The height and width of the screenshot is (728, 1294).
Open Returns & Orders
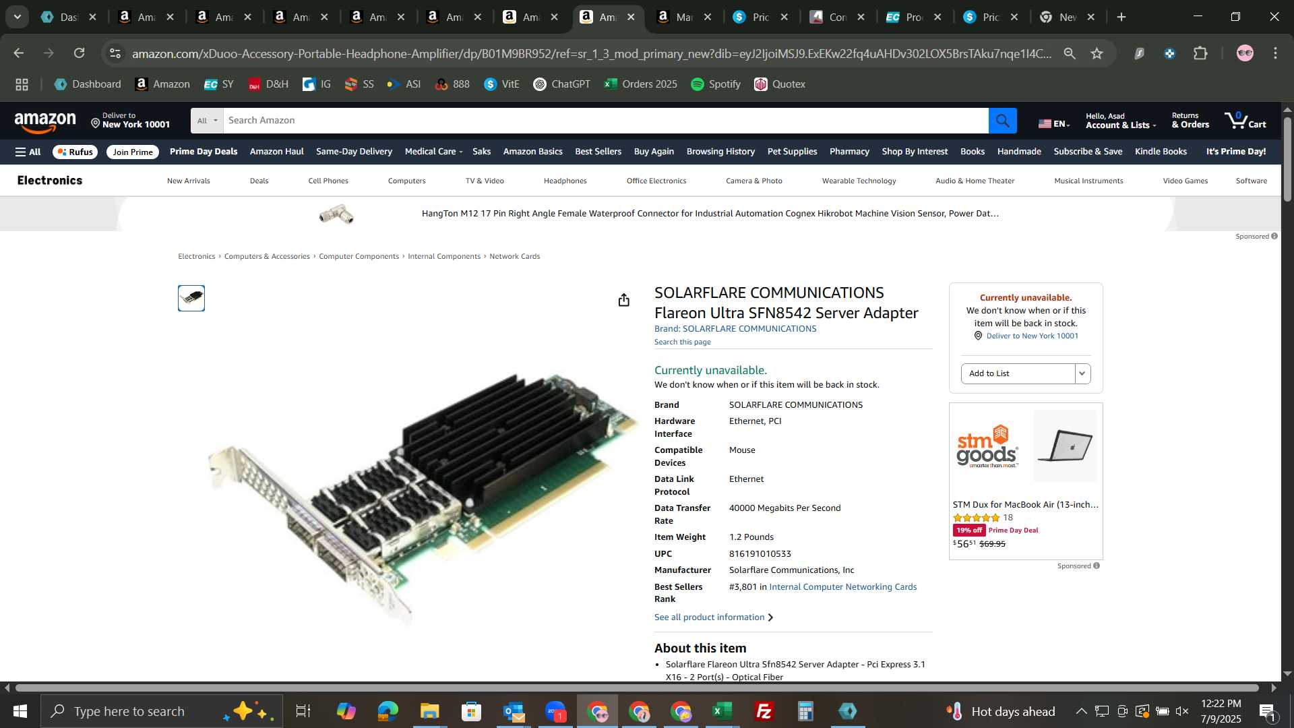[x=1190, y=121]
